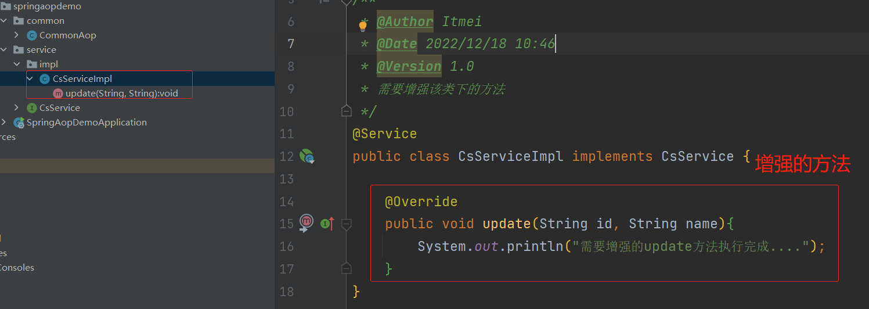The height and width of the screenshot is (309, 869).
Task: Click line number 12 in the gutter
Action: click(x=287, y=156)
